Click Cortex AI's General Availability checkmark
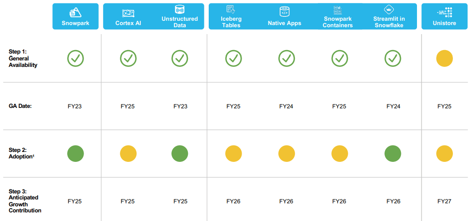Screen dimensions: 475x221 tap(128, 58)
